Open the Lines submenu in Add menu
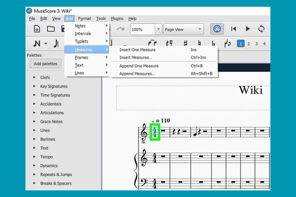 pos(87,73)
